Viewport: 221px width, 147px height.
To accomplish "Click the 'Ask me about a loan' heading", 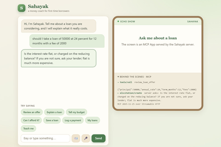I will pos(158,38).
